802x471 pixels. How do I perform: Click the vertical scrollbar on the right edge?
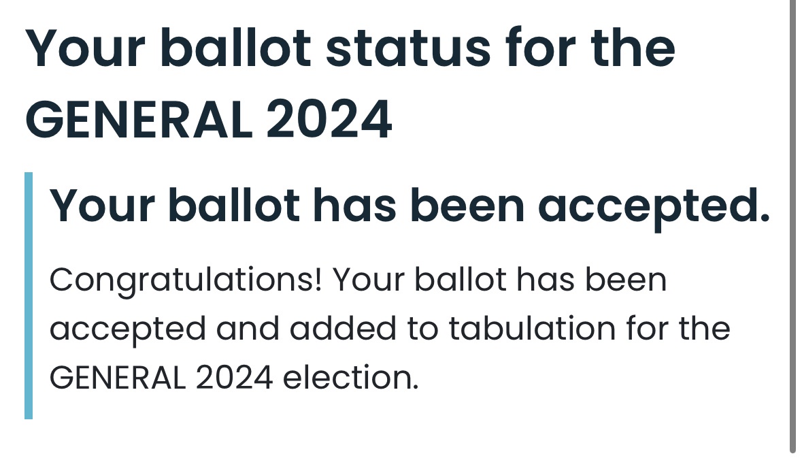792,225
